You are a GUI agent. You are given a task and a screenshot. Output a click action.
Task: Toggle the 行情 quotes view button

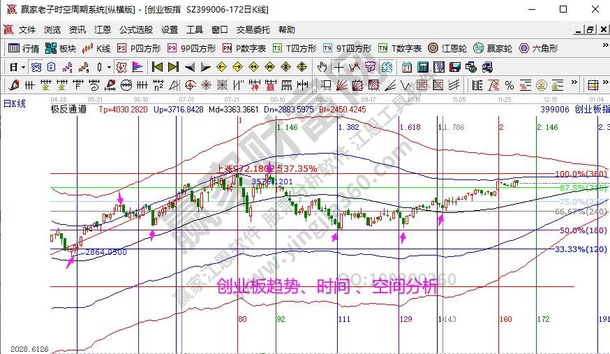[x=23, y=48]
